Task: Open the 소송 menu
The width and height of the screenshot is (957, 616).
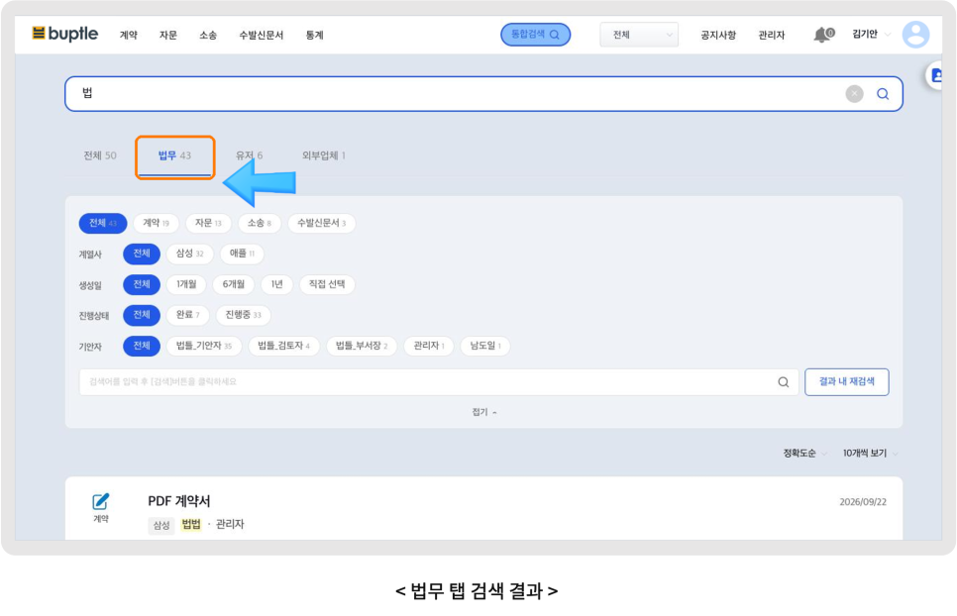Action: (x=208, y=36)
